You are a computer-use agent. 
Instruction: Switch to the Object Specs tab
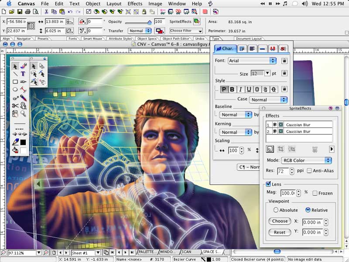tap(147, 39)
